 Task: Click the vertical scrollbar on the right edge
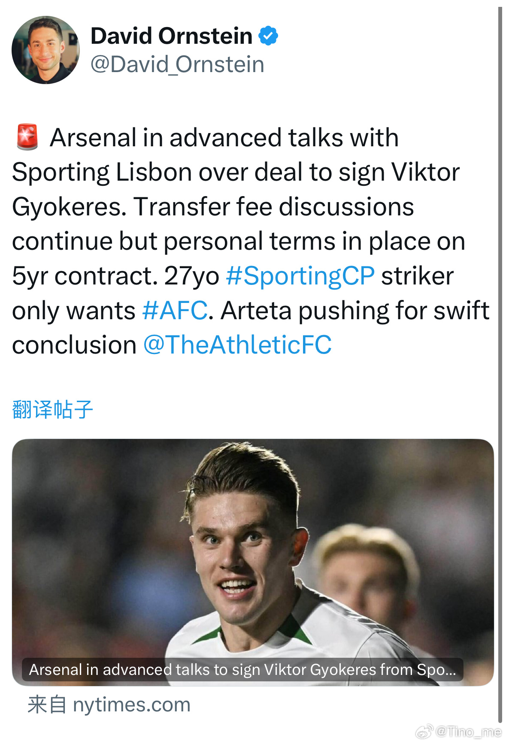point(500,365)
